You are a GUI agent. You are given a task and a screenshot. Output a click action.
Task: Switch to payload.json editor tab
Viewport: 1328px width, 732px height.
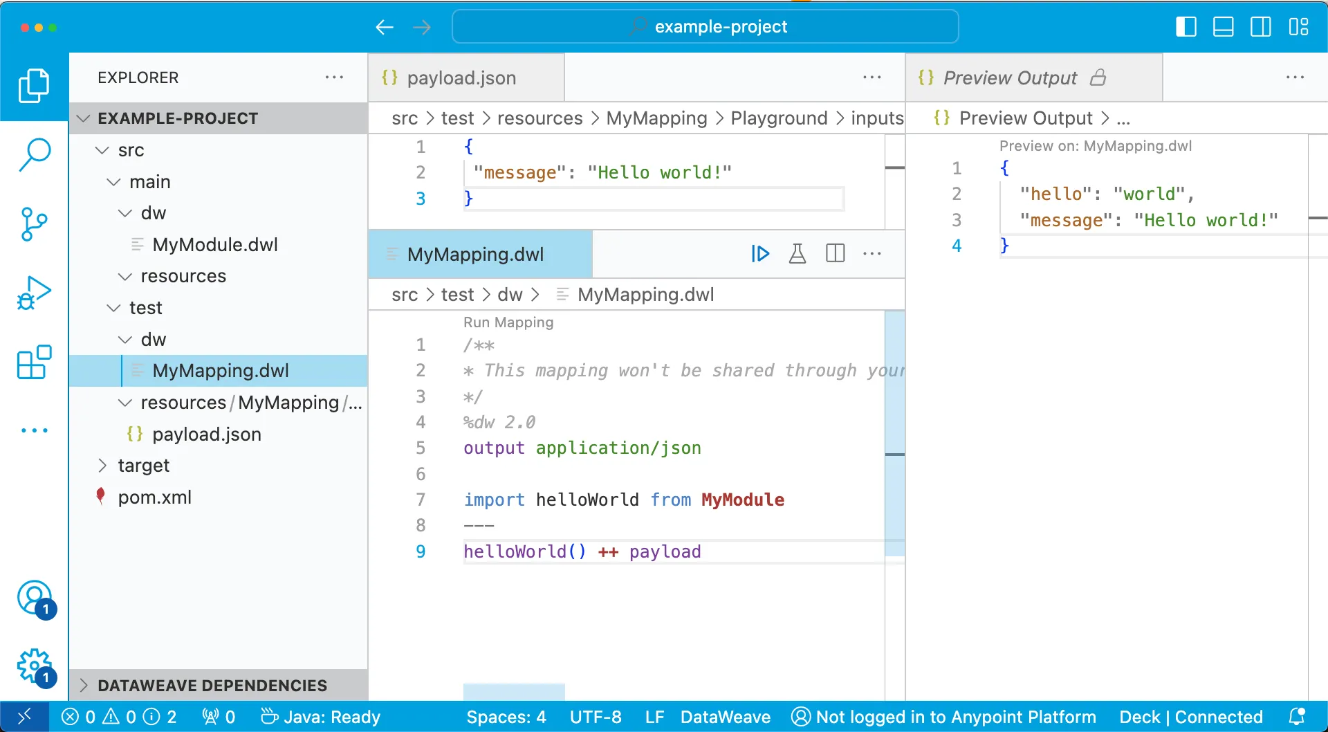pyautogui.click(x=466, y=77)
